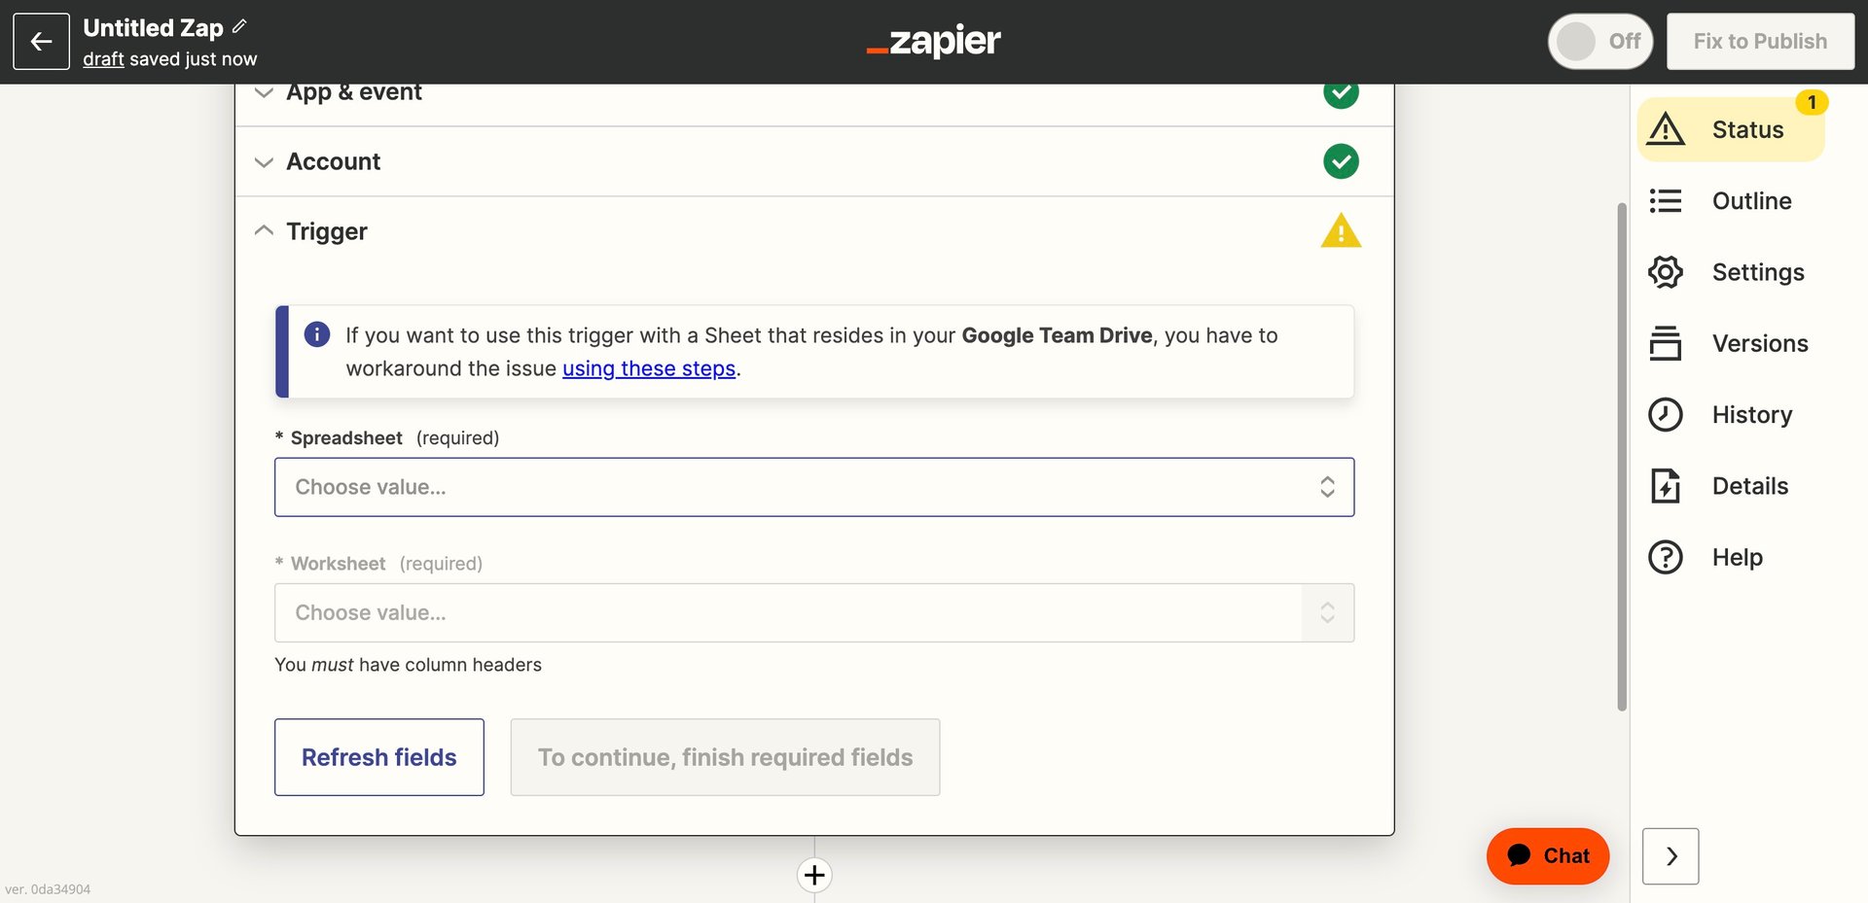Go back using the arrow button
1868x903 pixels.
pos(41,41)
